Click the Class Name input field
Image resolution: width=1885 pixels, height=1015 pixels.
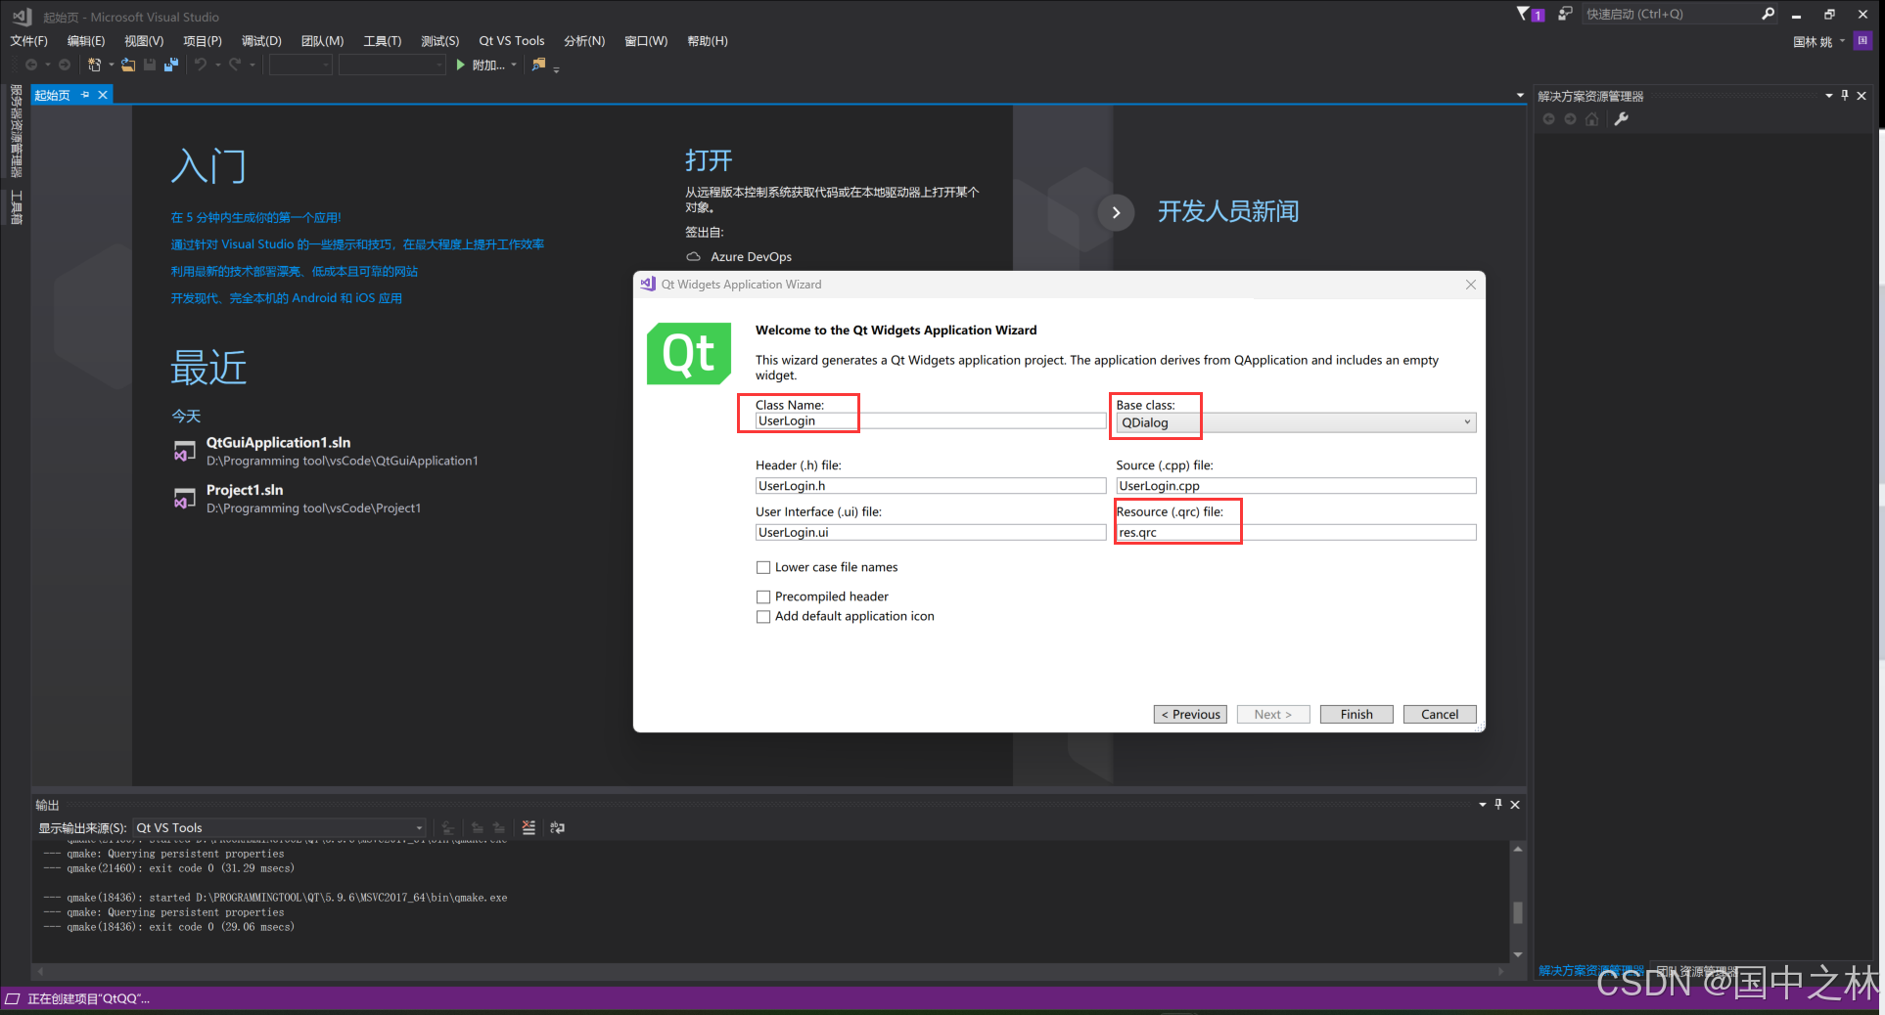click(931, 421)
